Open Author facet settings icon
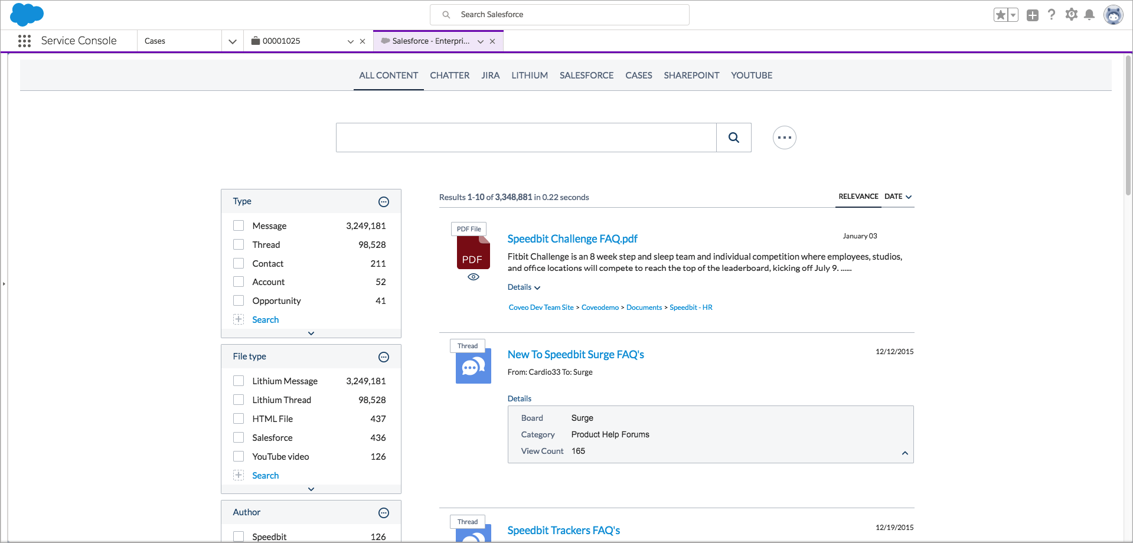 pos(384,513)
